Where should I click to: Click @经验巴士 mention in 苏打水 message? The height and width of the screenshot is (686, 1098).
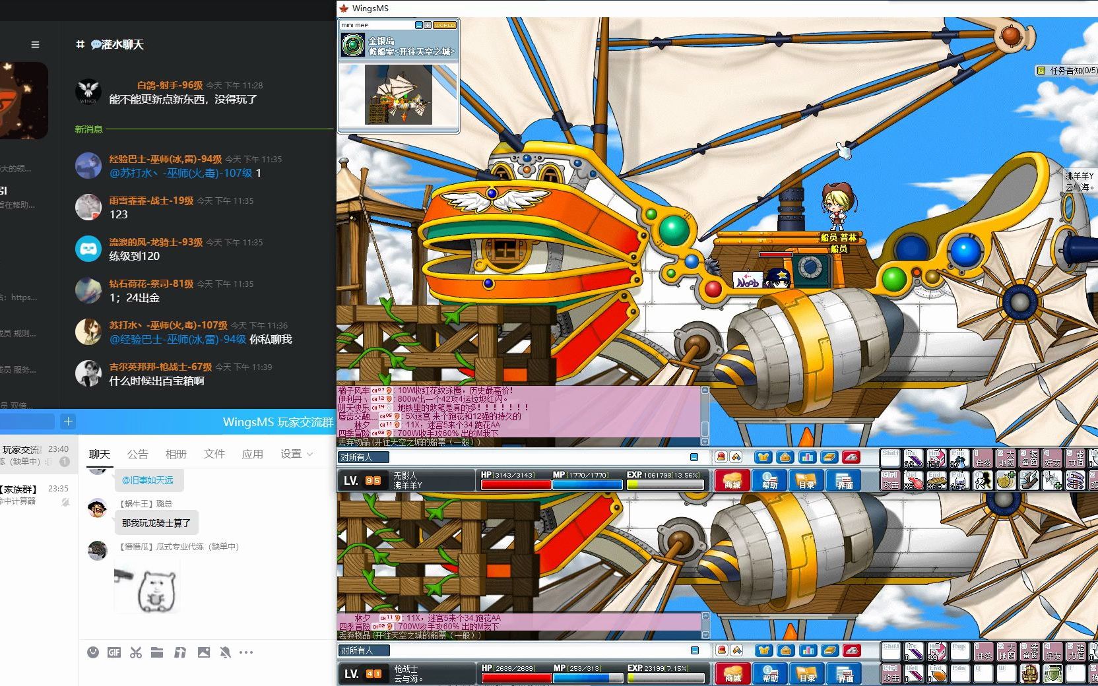click(x=178, y=339)
